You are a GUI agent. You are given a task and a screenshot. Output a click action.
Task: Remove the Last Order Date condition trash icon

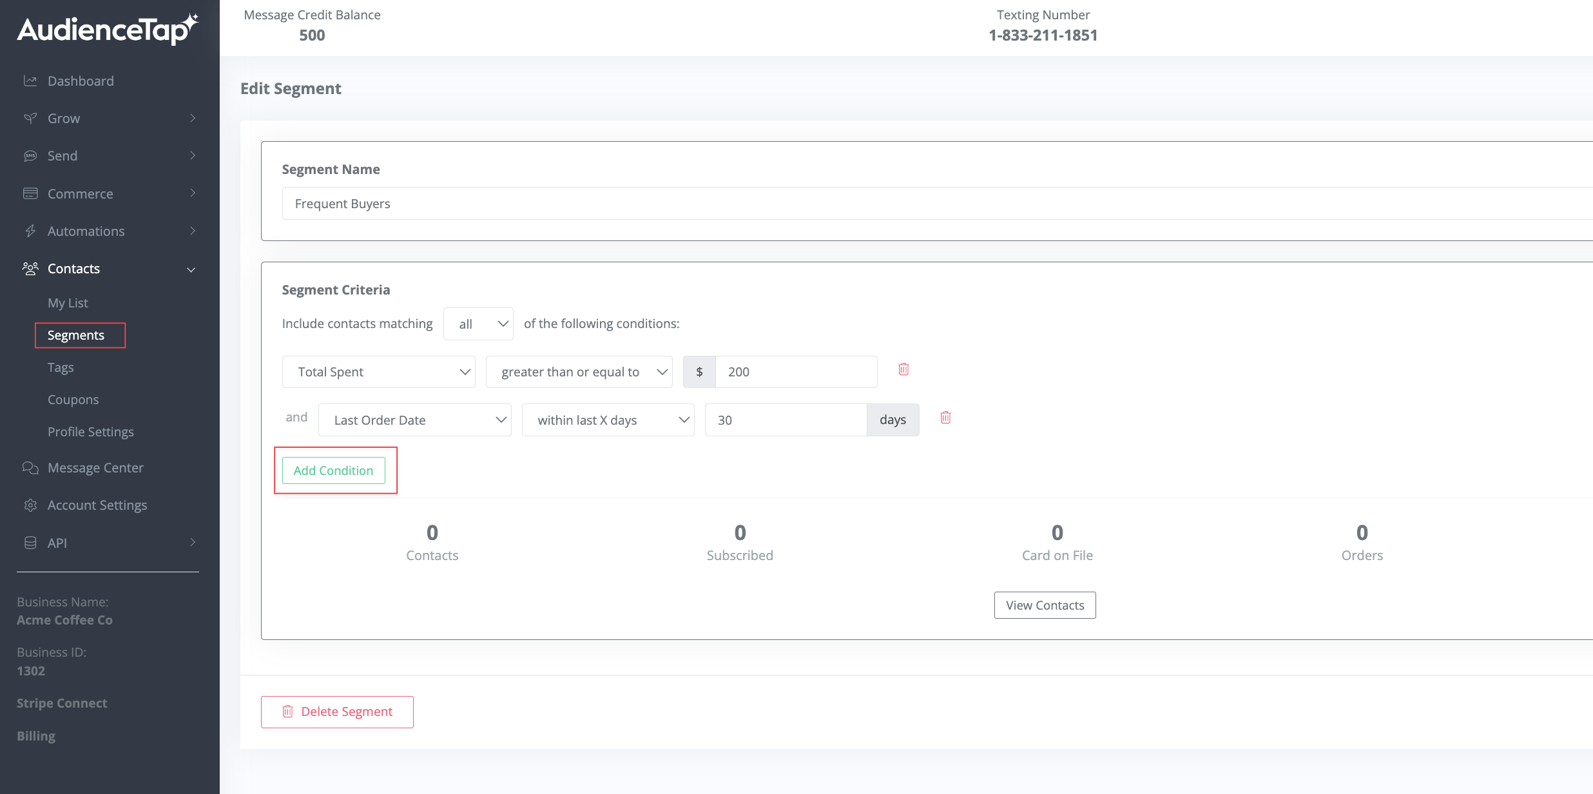coord(945,418)
